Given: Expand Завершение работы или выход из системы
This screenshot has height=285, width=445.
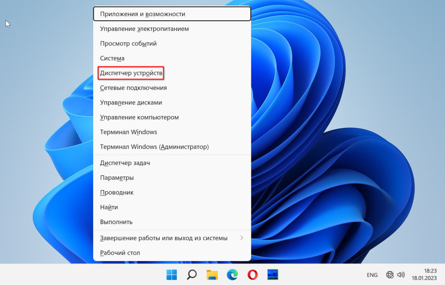Looking at the screenshot, I should tap(172, 238).
